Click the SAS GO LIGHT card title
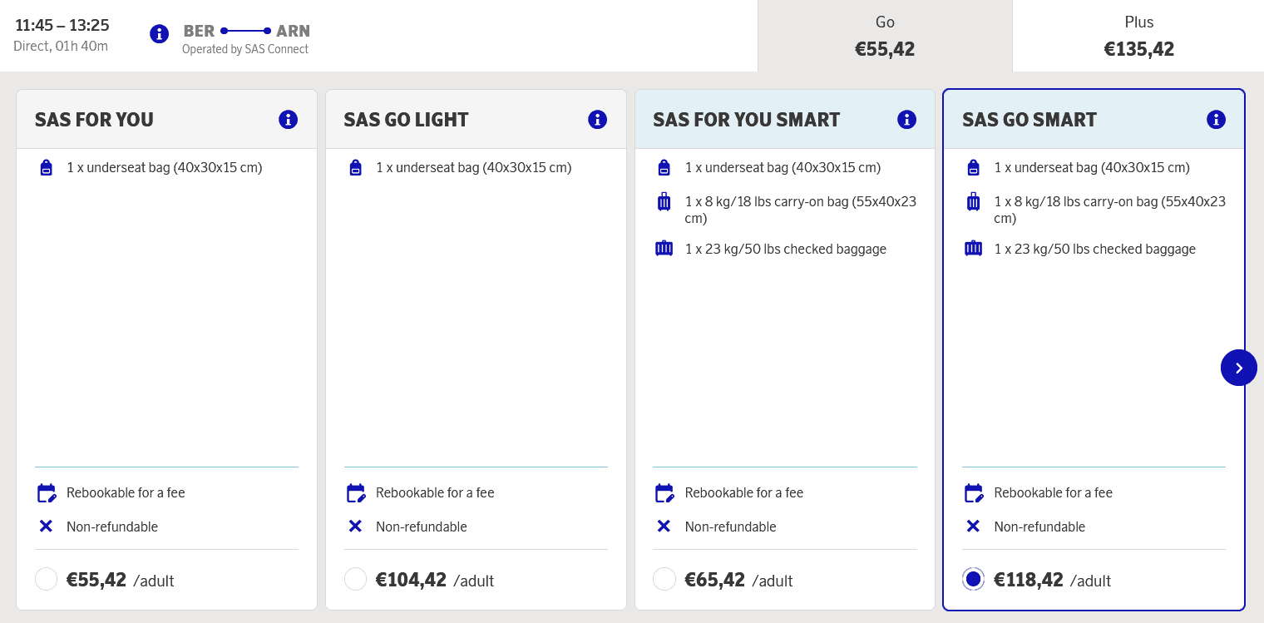This screenshot has width=1264, height=623. point(406,120)
